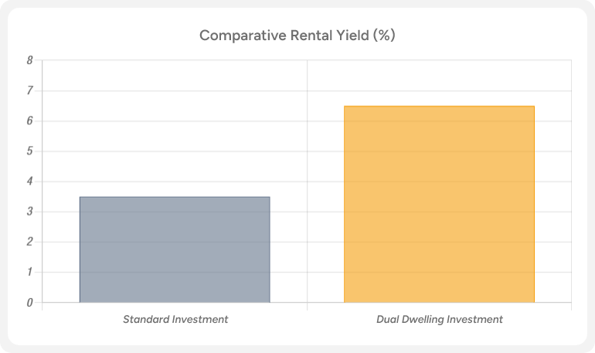Click the top edge of the orange bar
The width and height of the screenshot is (595, 353).
point(439,106)
